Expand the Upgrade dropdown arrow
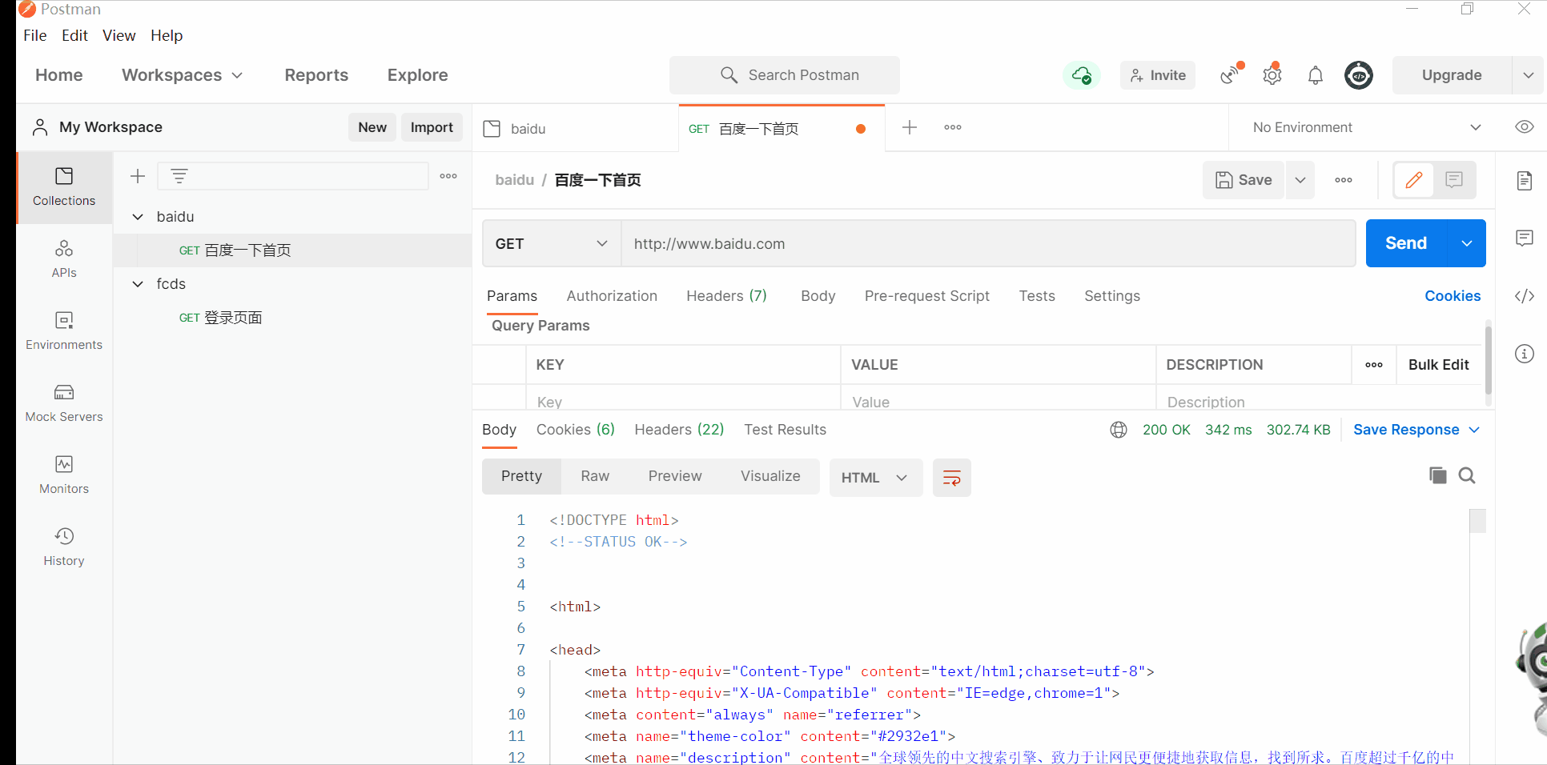The height and width of the screenshot is (765, 1547). tap(1529, 75)
